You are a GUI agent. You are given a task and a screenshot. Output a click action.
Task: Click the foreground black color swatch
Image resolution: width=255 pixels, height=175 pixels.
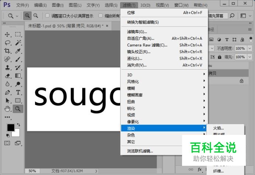point(11,127)
